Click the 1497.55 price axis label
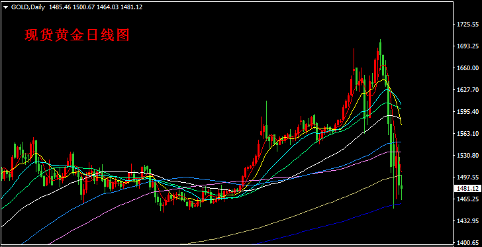Screen dimensions: 482x247 (468, 177)
